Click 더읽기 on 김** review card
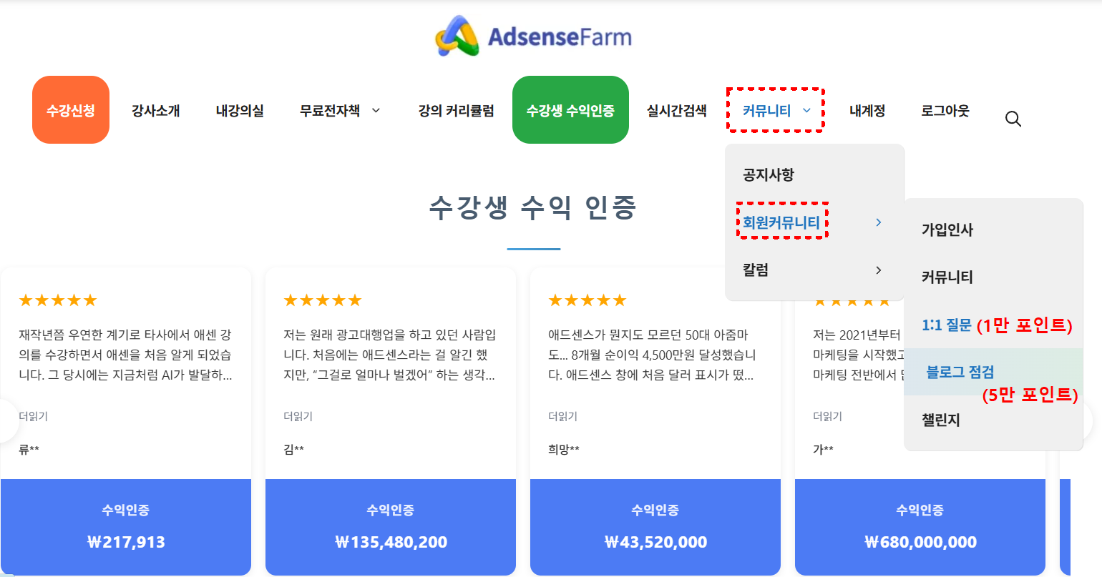The height and width of the screenshot is (577, 1102). pyautogui.click(x=298, y=416)
